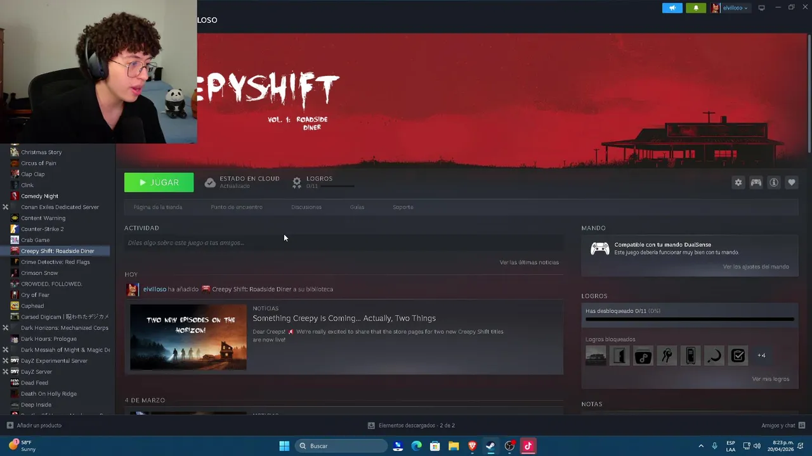This screenshot has width=812, height=456.
Task: Open Two New Episodes news thumbnail
Action: click(188, 337)
